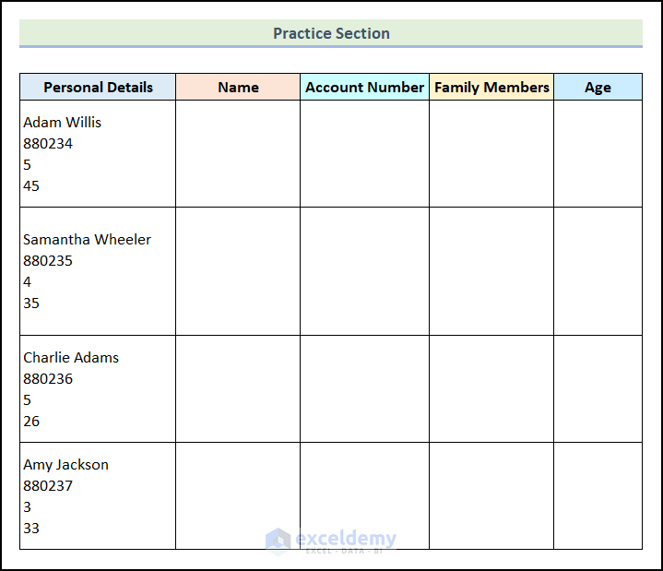Image resolution: width=663 pixels, height=571 pixels.
Task: Click the Practice Section title bar
Action: pos(331,33)
